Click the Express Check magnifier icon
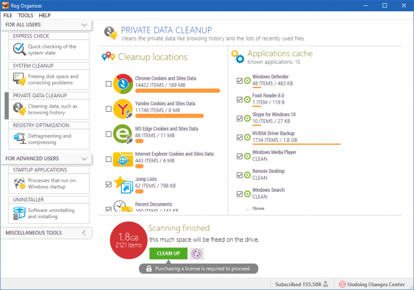414x290 pixels. 19,50
